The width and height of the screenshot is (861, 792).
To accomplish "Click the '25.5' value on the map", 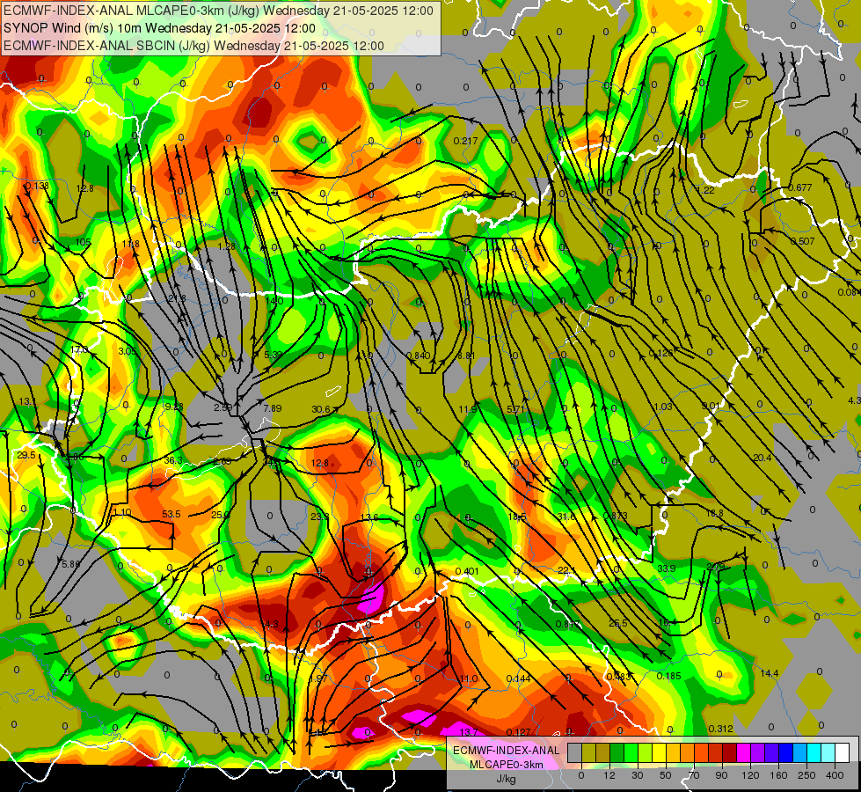I will point(617,623).
